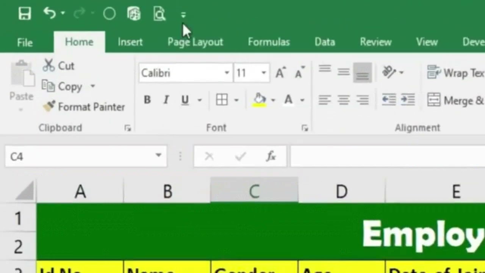The width and height of the screenshot is (485, 273).
Task: Click the icon left of Print Preview
Action: (134, 14)
